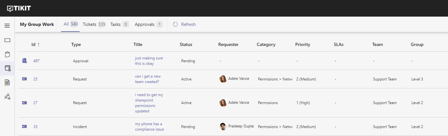Sort by the Status column header
This screenshot has width=448, height=136.
(x=186, y=44)
